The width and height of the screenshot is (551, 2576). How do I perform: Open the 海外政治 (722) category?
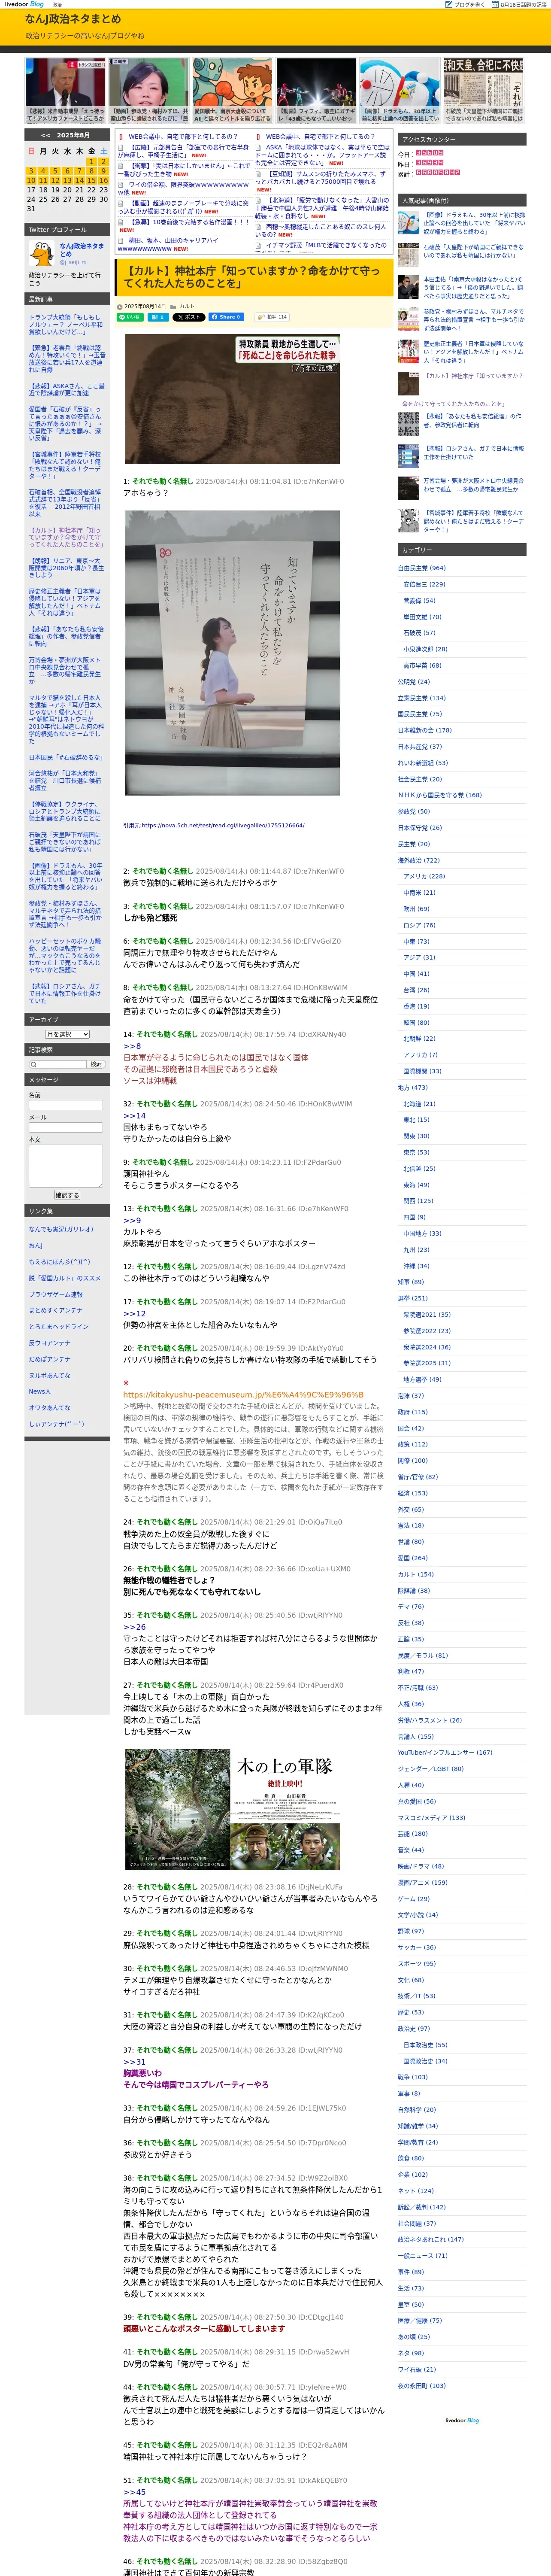418,860
